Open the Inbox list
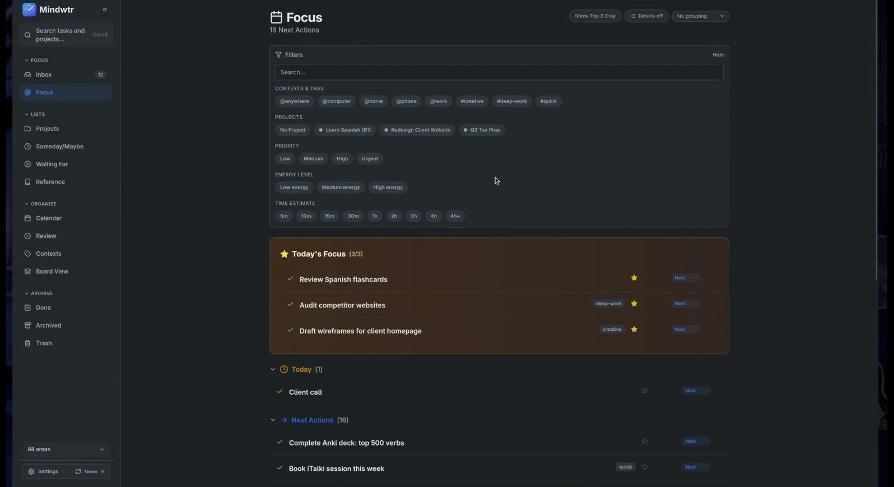 click(x=66, y=74)
